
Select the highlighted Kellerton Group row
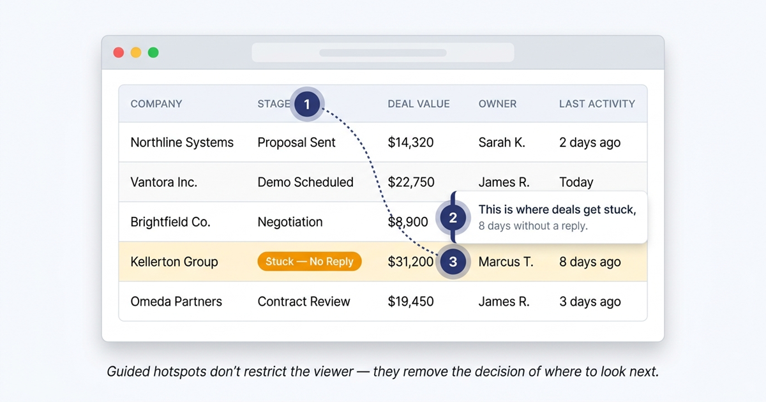tap(174, 261)
